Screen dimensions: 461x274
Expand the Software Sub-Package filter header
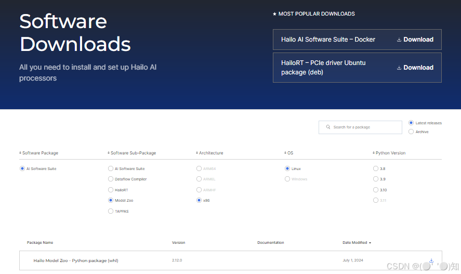tap(131, 153)
